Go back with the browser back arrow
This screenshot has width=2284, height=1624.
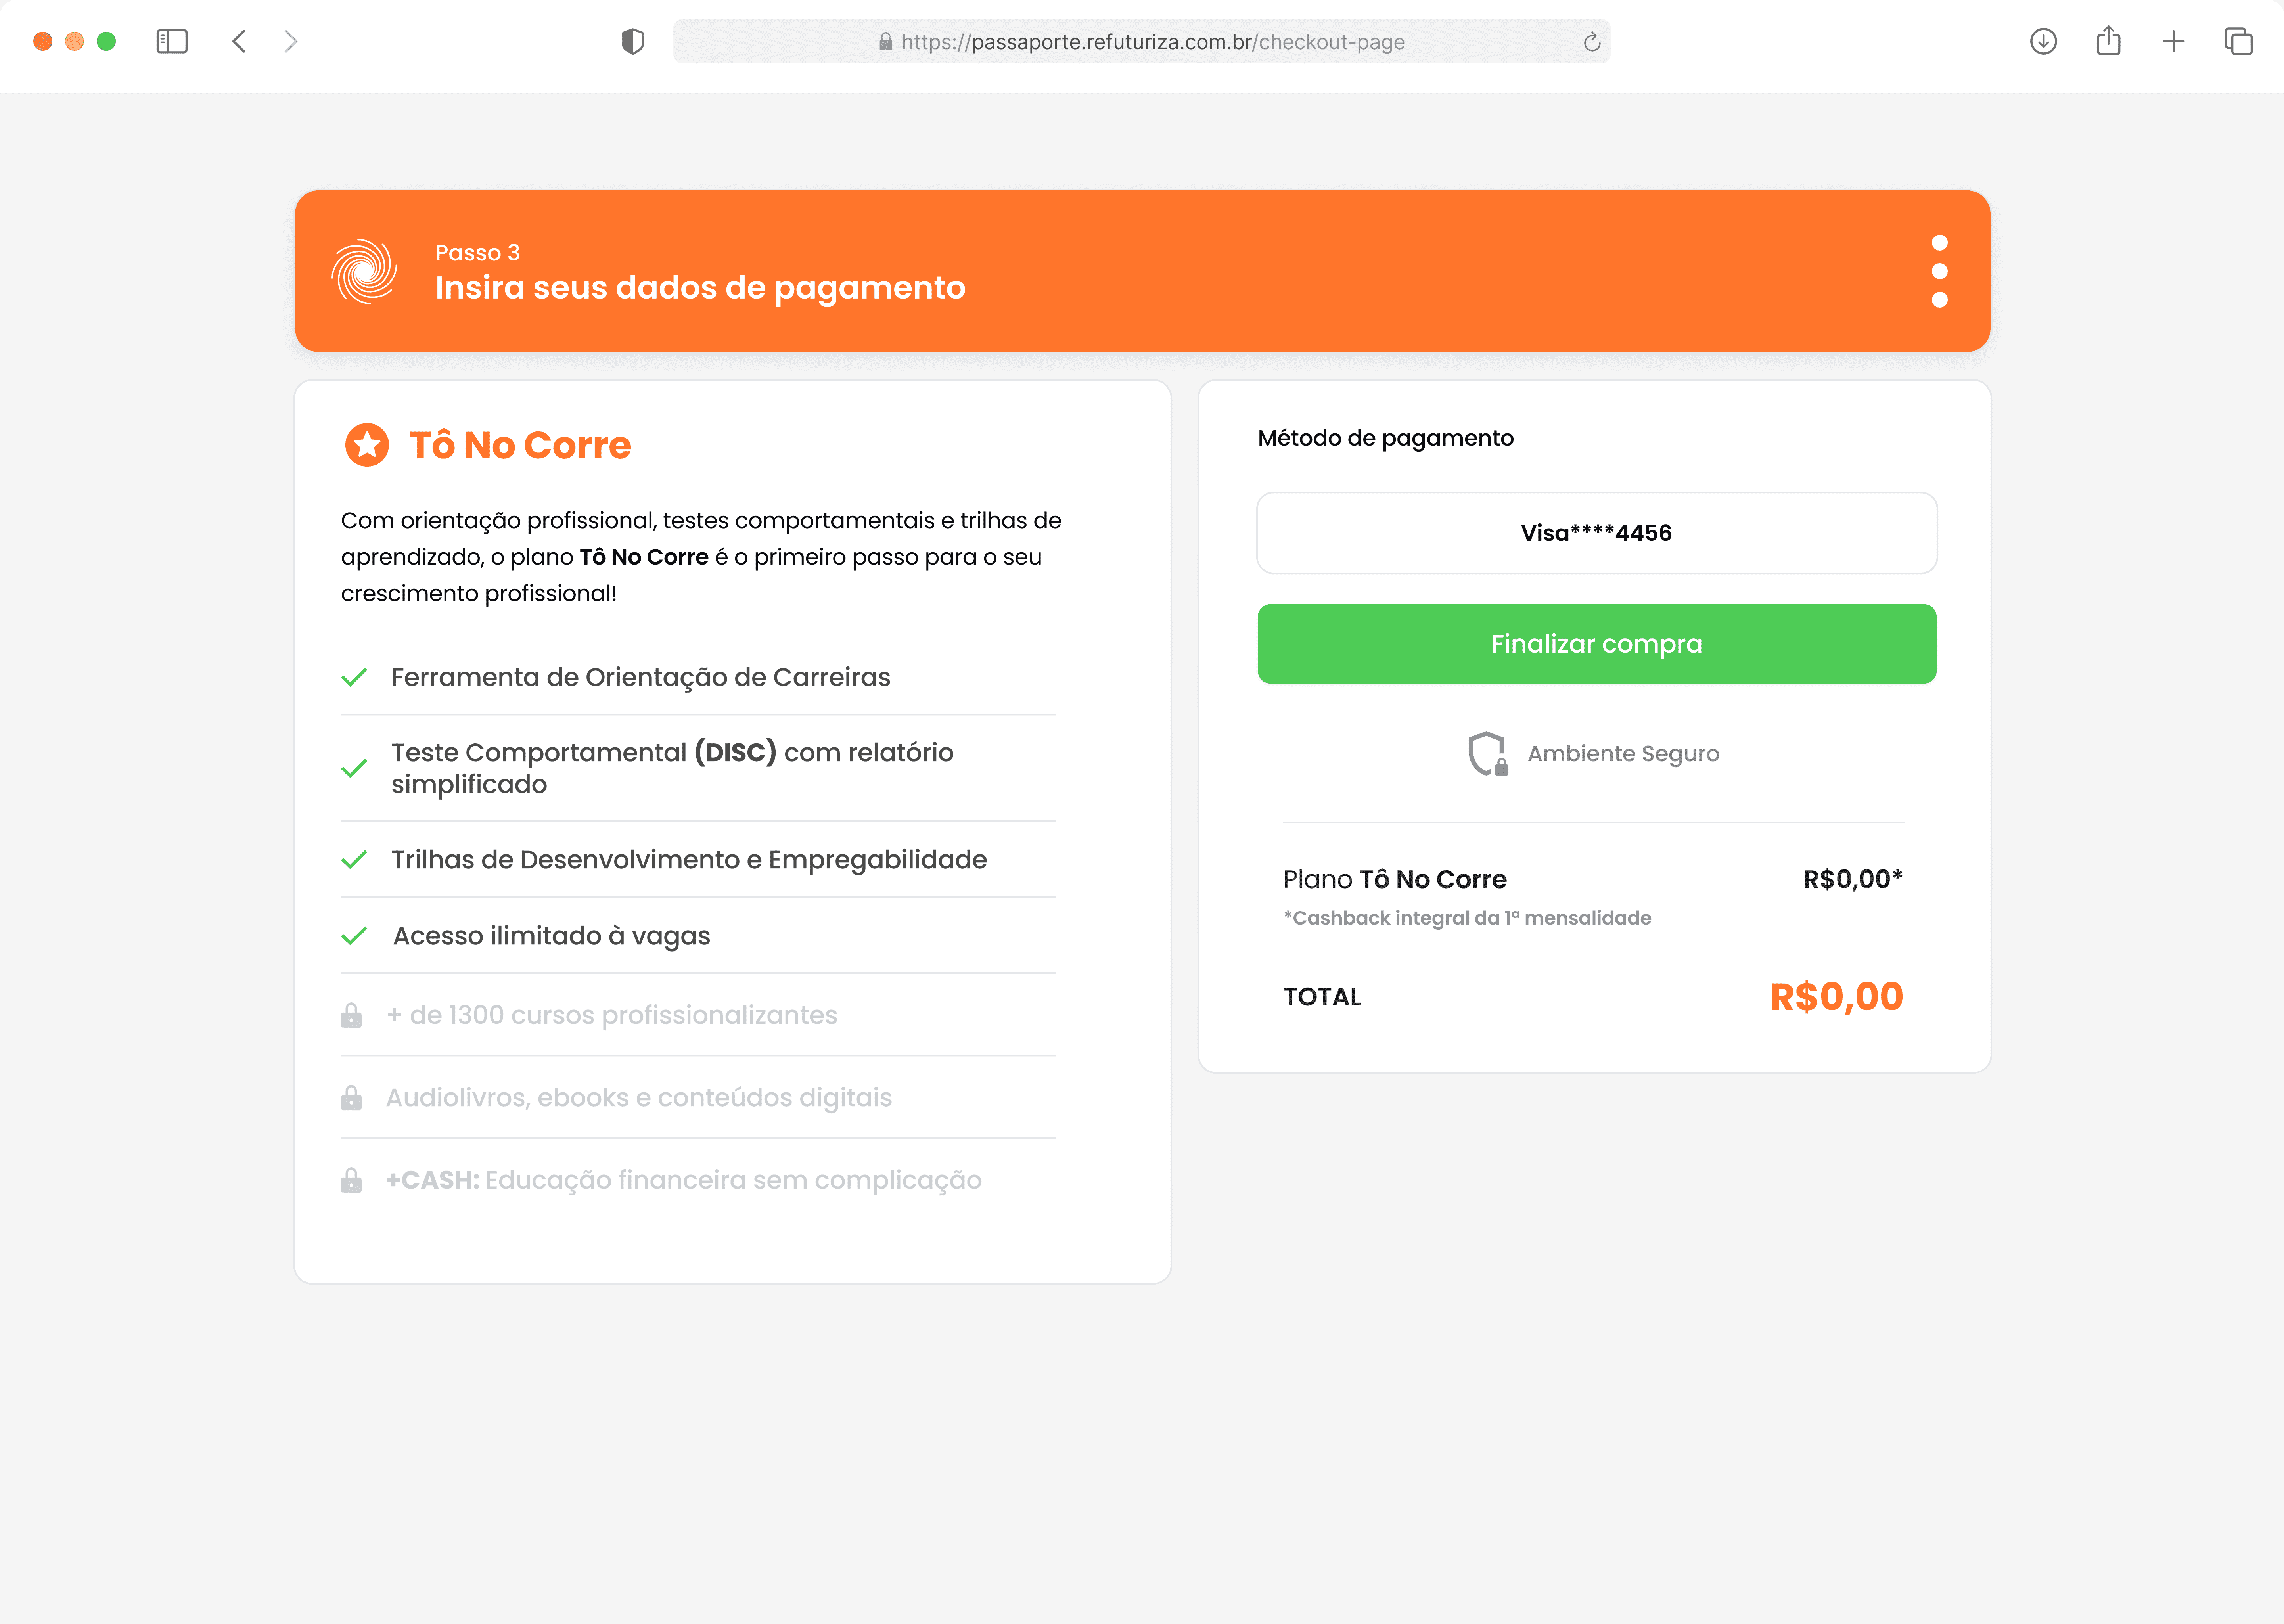click(x=239, y=41)
